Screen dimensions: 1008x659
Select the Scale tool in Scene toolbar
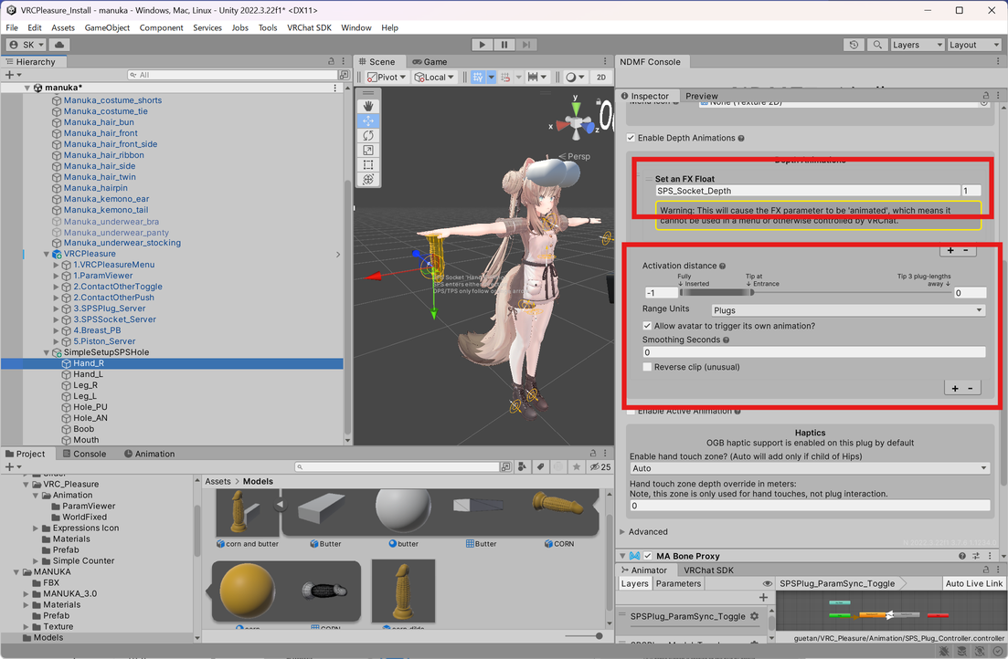[367, 151]
